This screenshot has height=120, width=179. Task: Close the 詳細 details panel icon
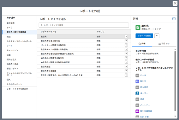pyautogui.click(x=174, y=19)
